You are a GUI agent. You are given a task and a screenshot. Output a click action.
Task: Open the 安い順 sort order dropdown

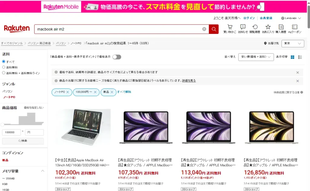pyautogui.click(x=256, y=57)
